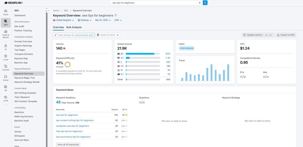Open the Desktop device dropdown
303x147 pixels.
(x=84, y=20)
